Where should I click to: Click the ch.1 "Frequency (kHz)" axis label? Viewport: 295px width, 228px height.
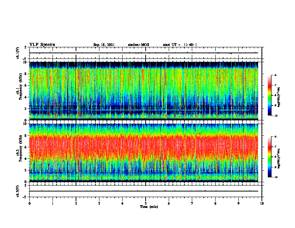(20, 86)
